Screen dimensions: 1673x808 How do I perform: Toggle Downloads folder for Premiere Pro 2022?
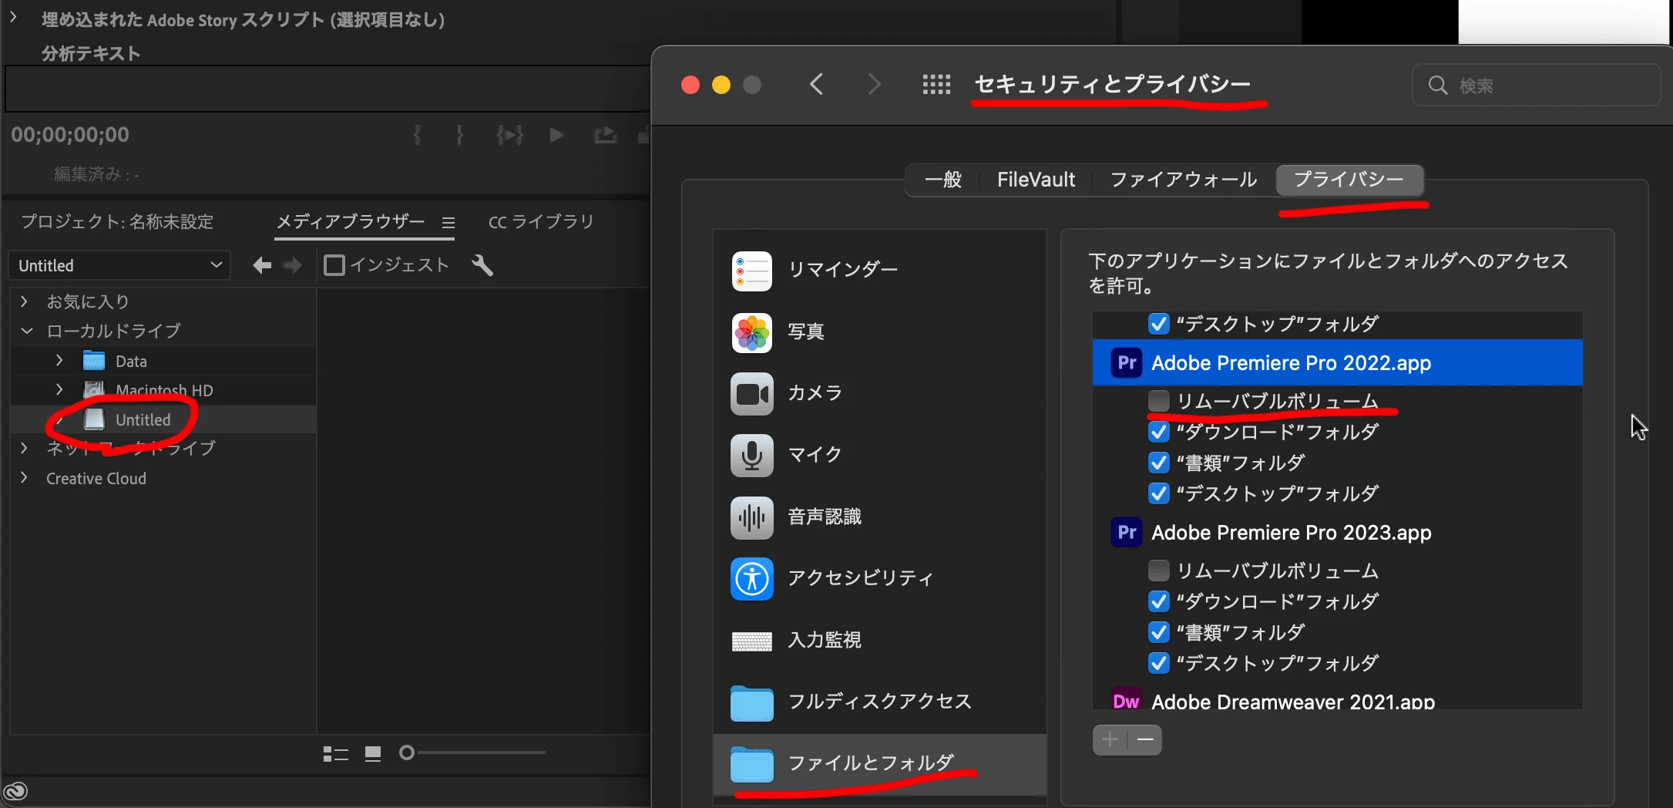1158,432
